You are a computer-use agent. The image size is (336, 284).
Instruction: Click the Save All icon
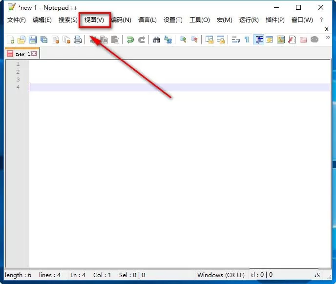(44, 40)
